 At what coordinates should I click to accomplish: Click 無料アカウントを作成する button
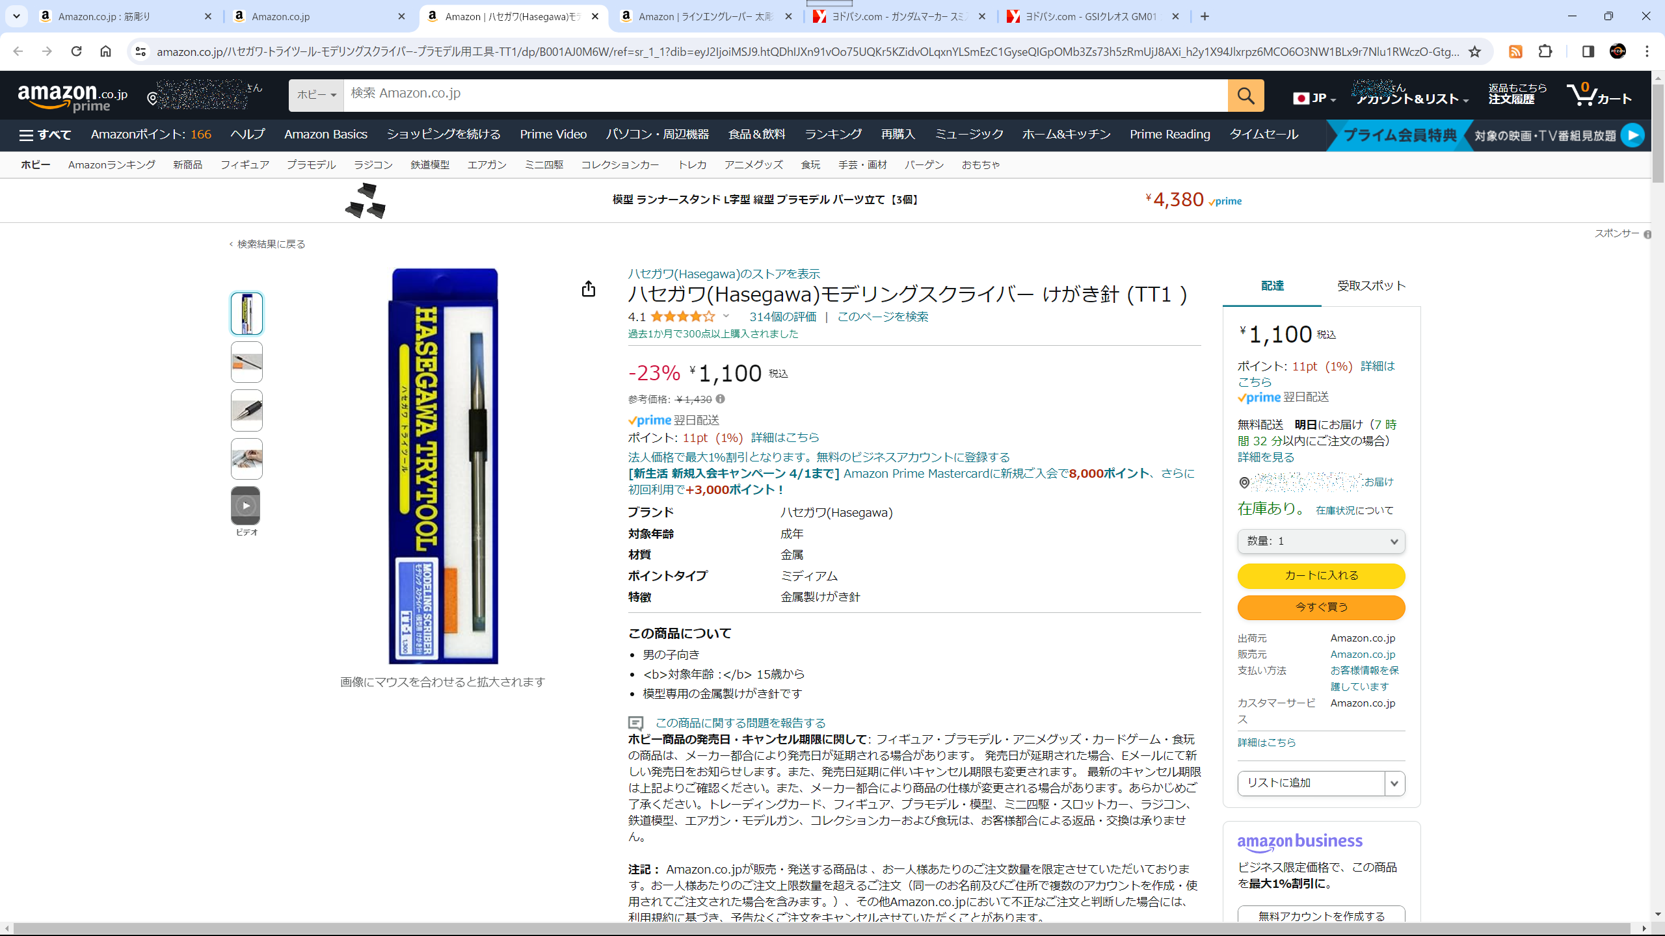point(1321,915)
